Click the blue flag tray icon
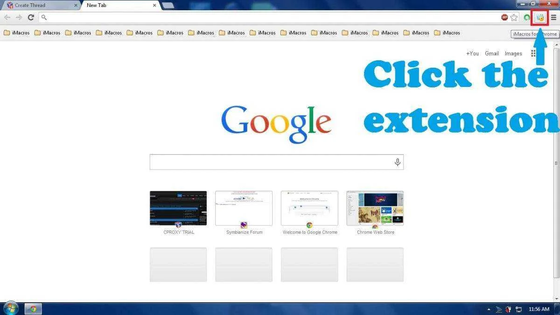 tap(498, 309)
